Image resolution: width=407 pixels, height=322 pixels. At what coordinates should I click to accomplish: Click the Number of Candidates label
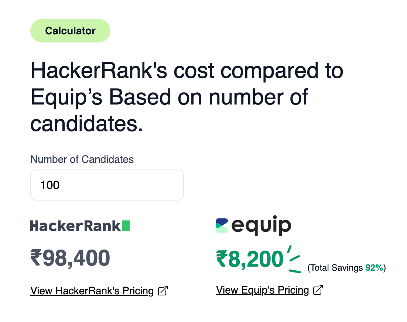point(82,159)
